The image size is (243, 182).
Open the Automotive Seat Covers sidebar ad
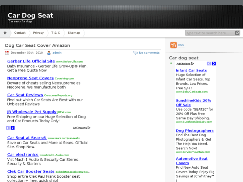(x=192, y=161)
